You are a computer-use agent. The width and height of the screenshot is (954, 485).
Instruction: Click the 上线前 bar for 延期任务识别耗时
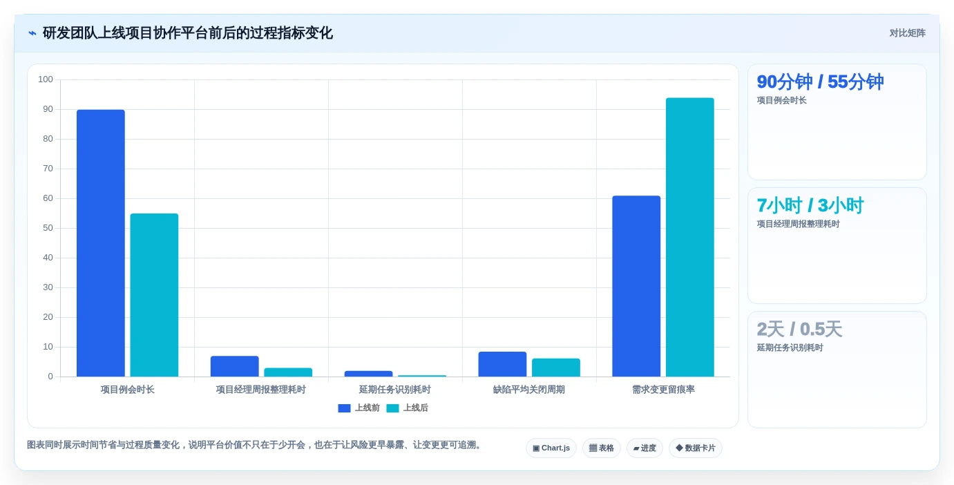click(x=369, y=374)
